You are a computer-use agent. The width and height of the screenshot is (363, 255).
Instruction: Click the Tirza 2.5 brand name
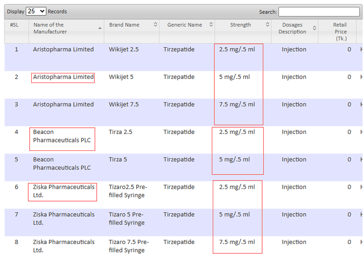point(120,132)
